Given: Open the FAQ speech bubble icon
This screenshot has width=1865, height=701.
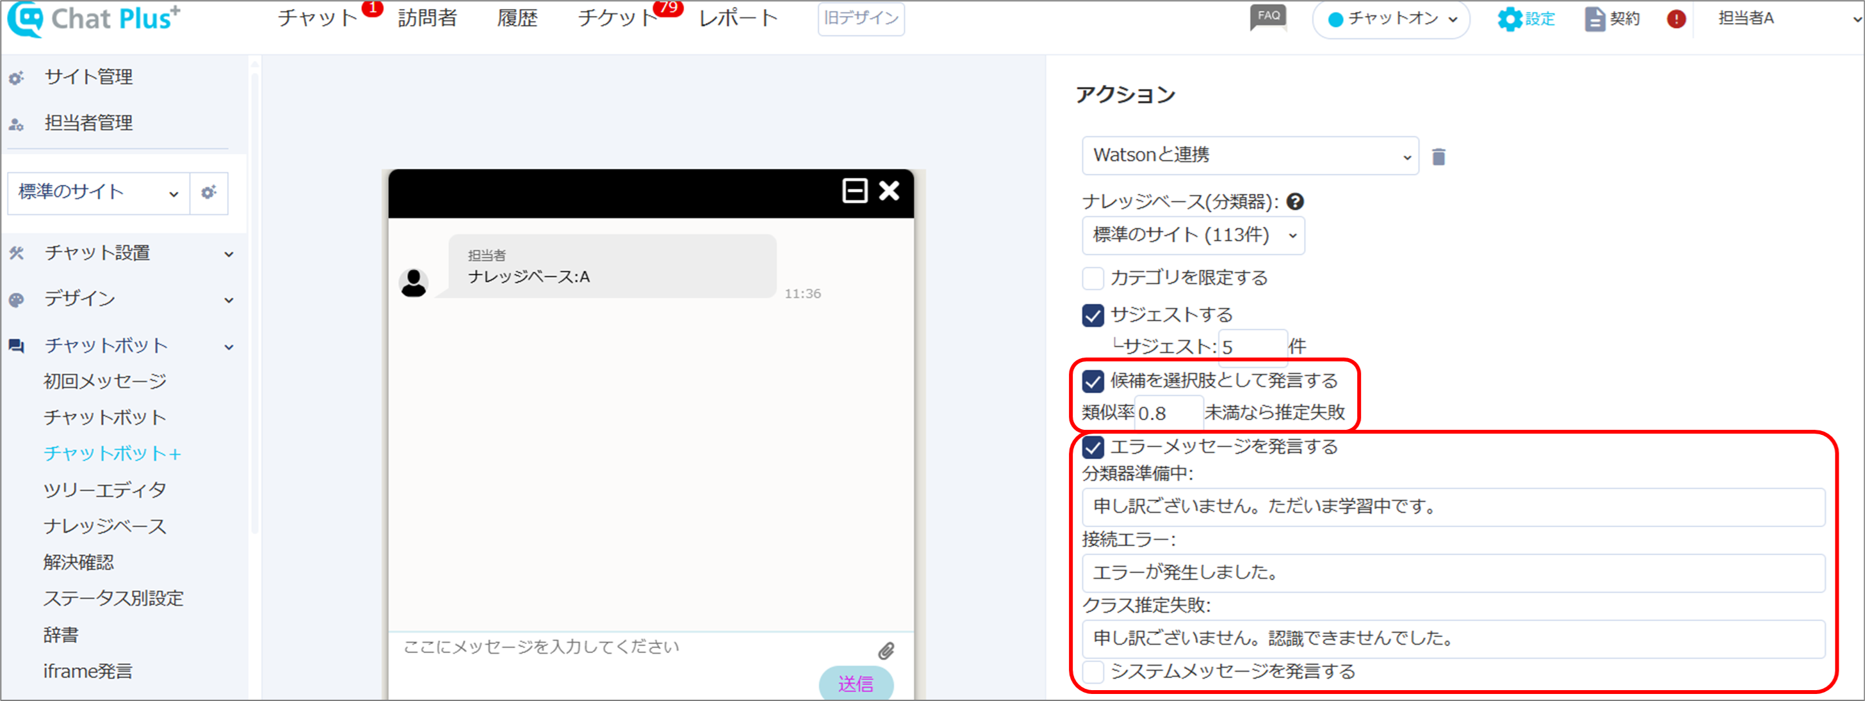Looking at the screenshot, I should tap(1269, 17).
